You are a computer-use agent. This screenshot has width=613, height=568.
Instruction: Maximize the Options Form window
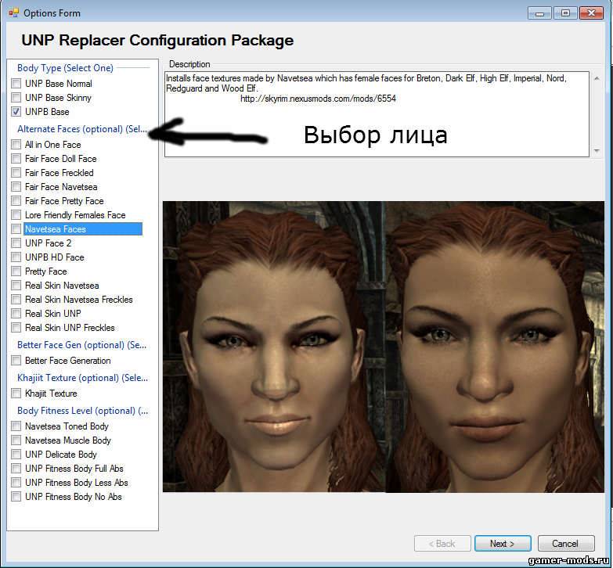click(565, 13)
